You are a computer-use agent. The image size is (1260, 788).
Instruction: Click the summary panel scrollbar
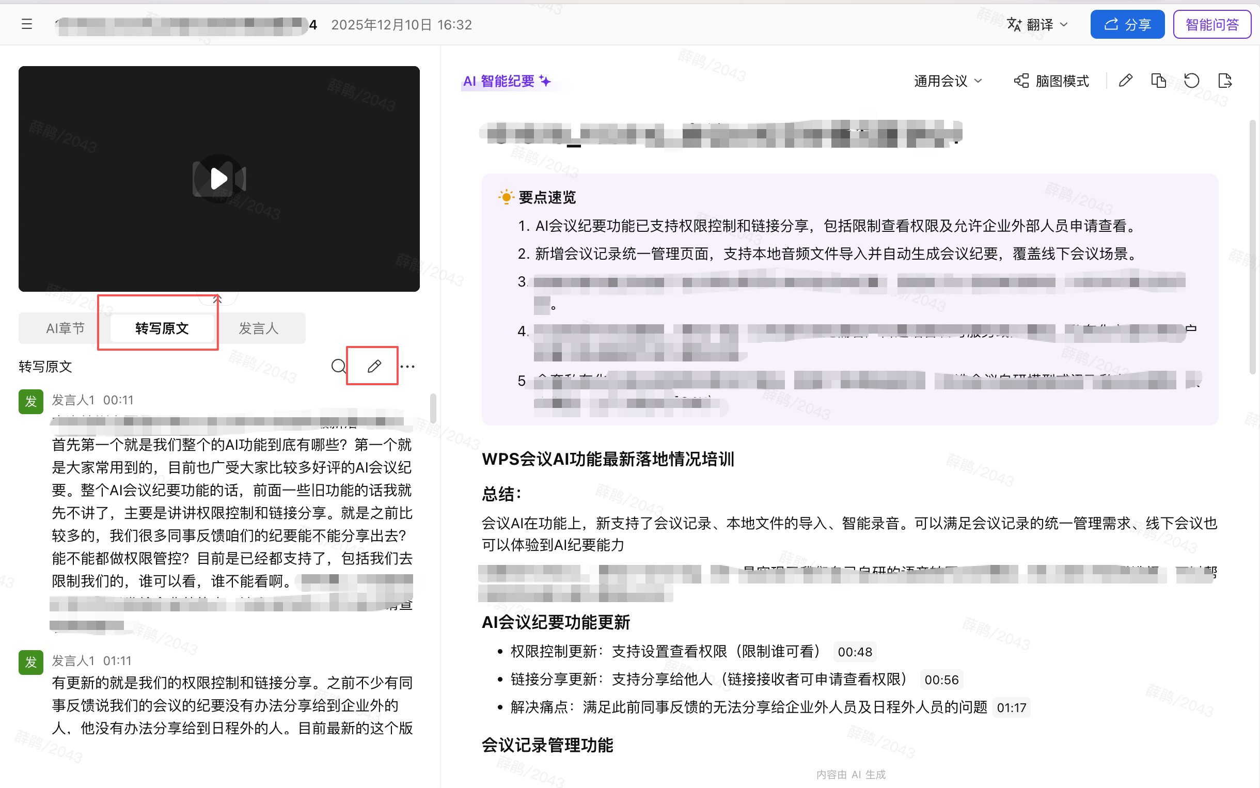[x=1253, y=246]
